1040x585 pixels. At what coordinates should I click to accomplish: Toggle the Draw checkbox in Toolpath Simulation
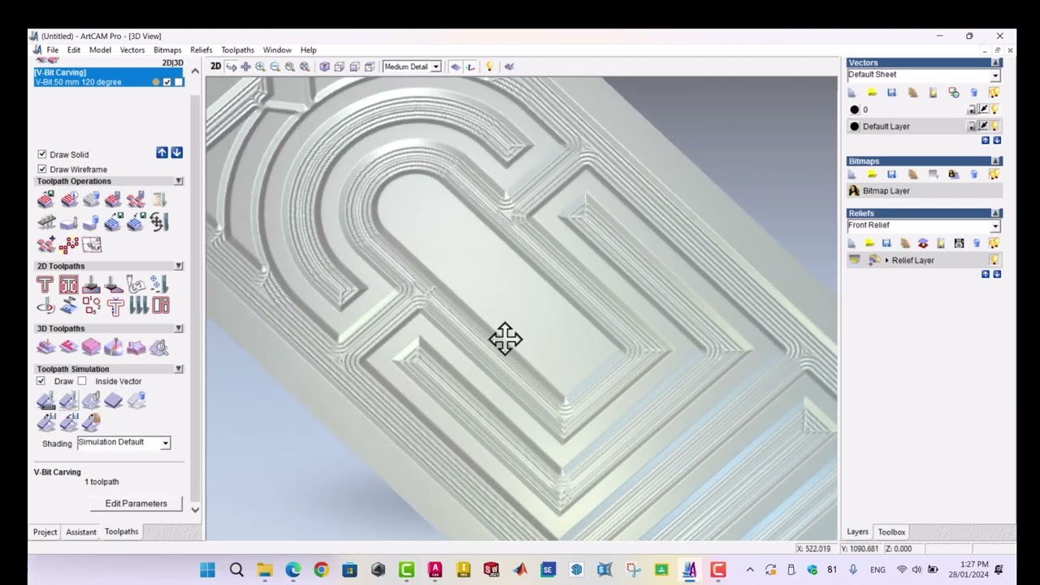41,381
